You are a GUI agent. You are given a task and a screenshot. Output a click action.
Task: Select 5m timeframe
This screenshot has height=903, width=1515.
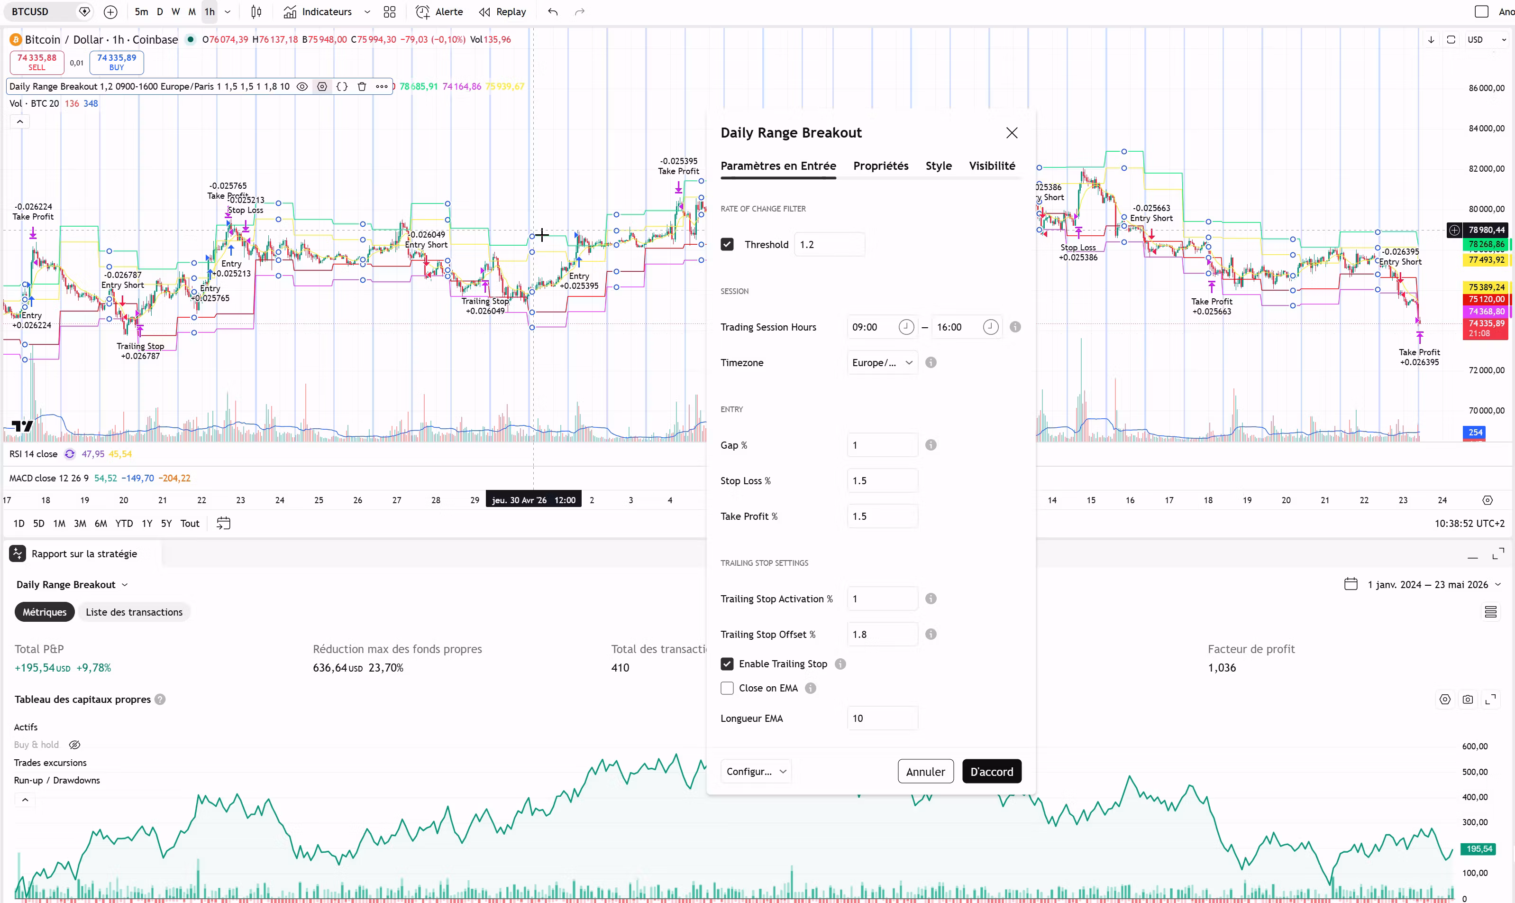(x=141, y=11)
